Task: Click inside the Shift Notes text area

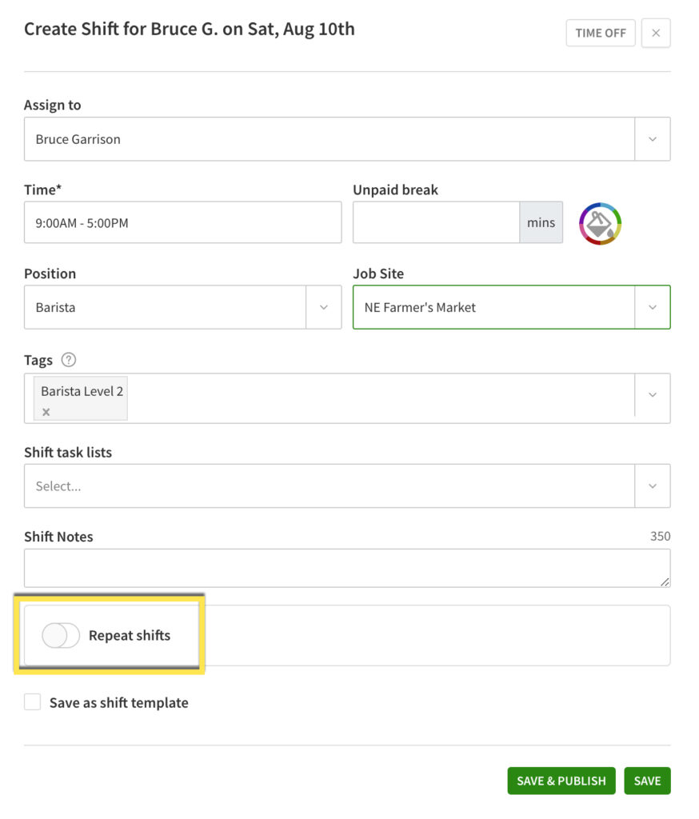Action: click(x=320, y=568)
